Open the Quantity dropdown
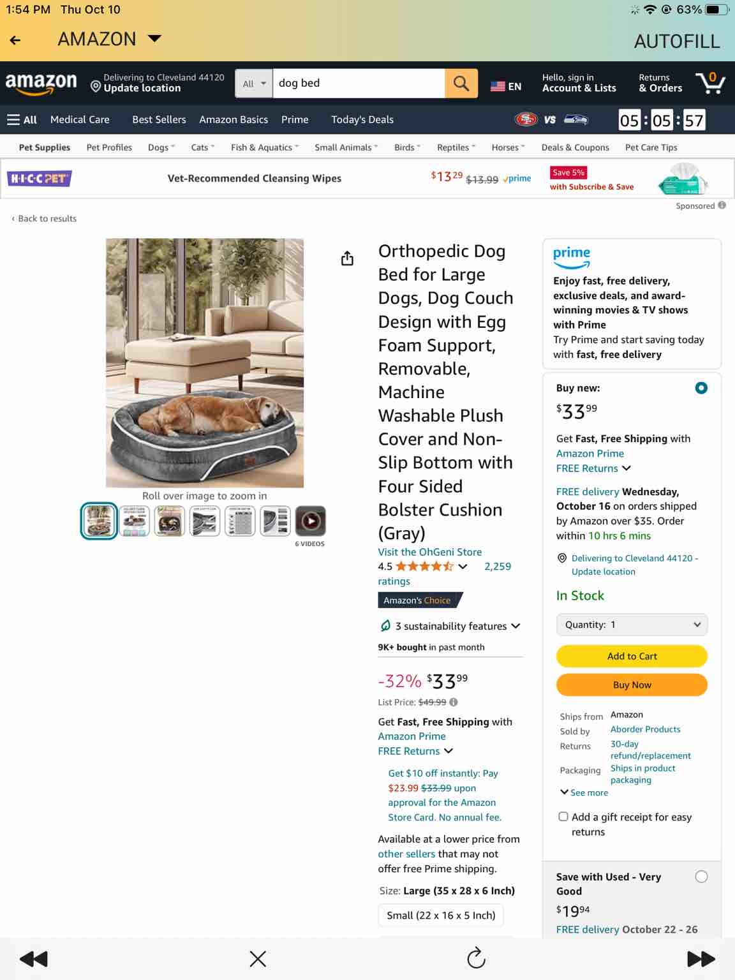735x980 pixels. 632,625
